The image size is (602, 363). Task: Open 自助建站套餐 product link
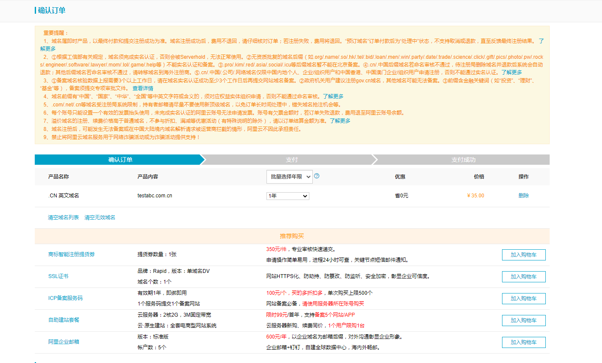tap(64, 320)
